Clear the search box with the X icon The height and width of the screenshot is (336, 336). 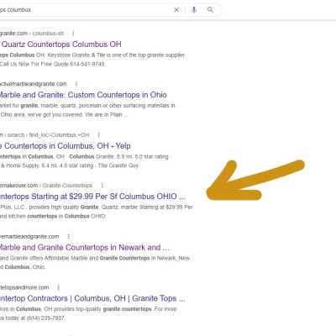tap(176, 10)
